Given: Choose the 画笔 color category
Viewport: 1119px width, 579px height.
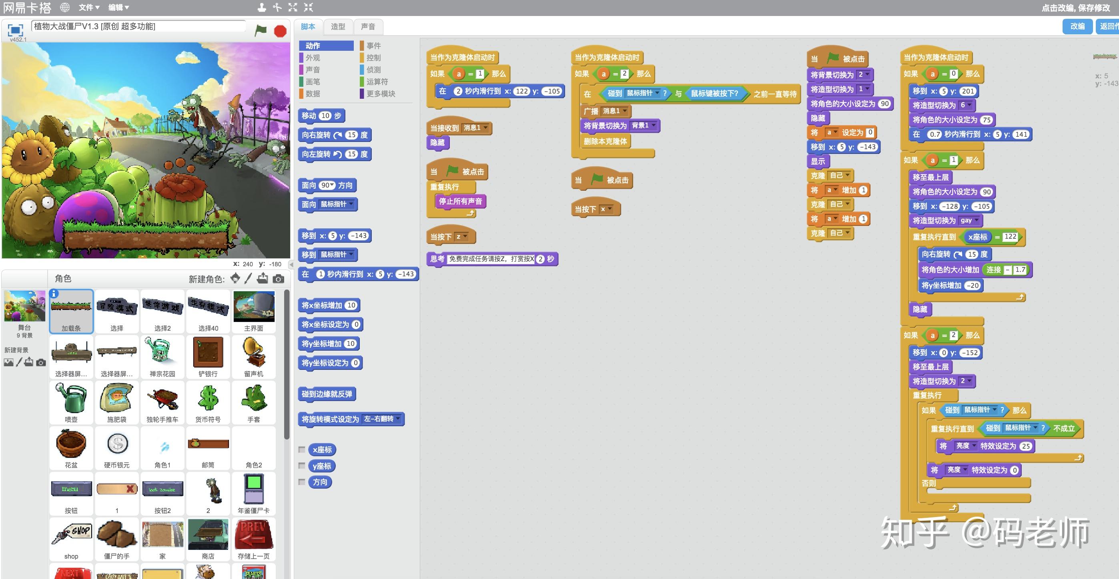Looking at the screenshot, I should coord(313,82).
